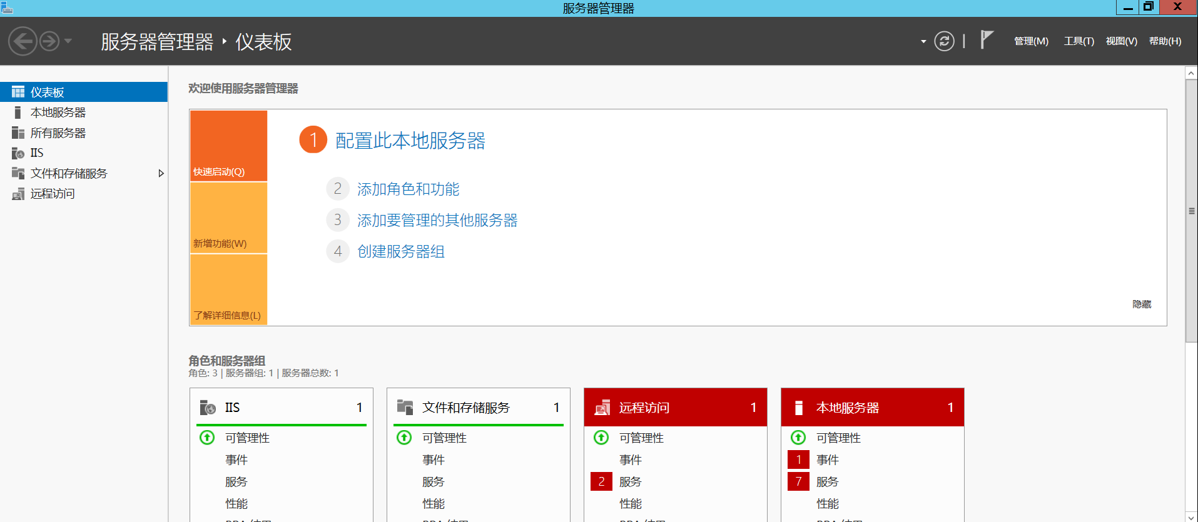Click the 本地服务器 tile header
The height and width of the screenshot is (522, 1198).
coord(873,407)
